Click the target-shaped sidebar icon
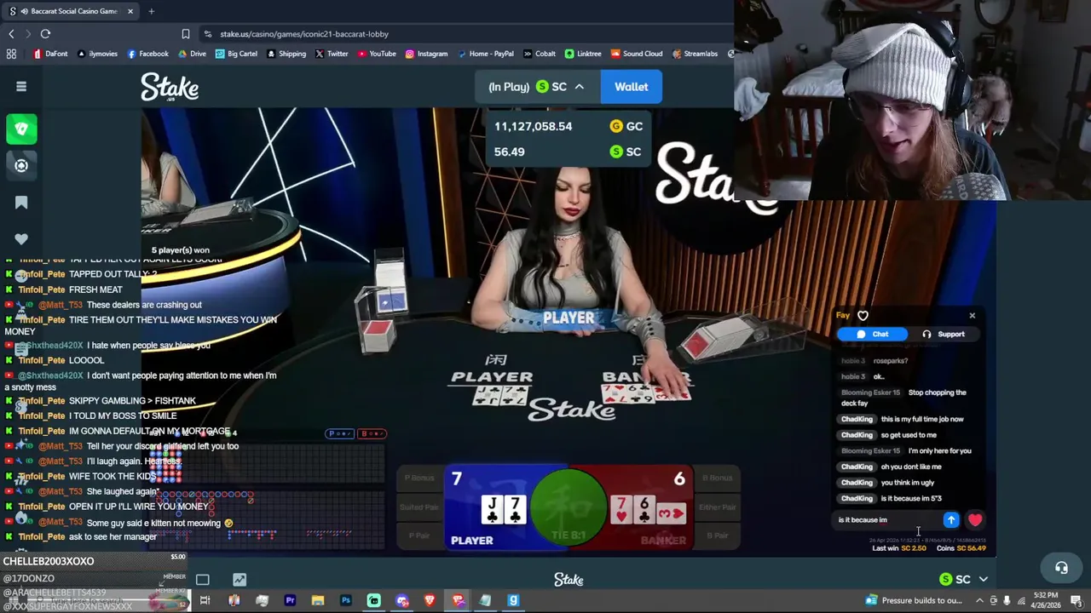The width and height of the screenshot is (1091, 613). click(21, 165)
